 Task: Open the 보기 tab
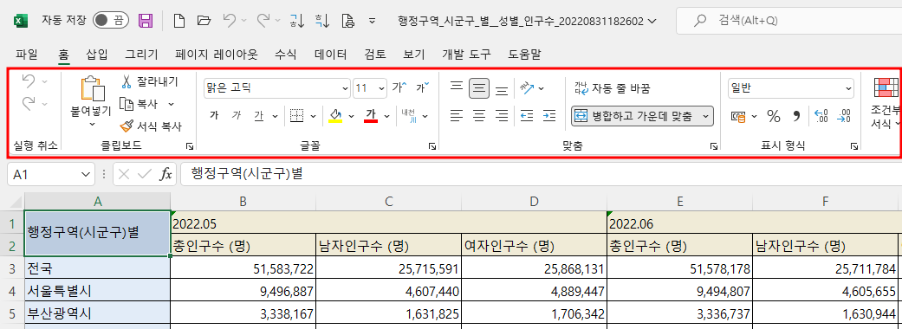(414, 55)
